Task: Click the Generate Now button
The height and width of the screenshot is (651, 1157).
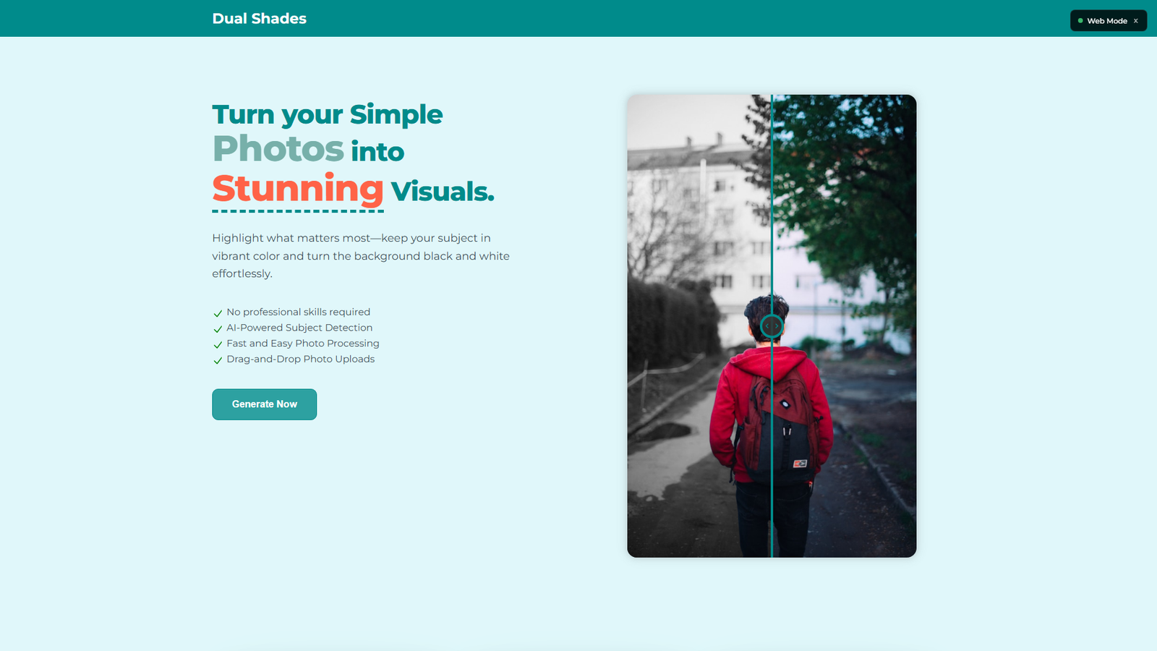Action: click(264, 404)
